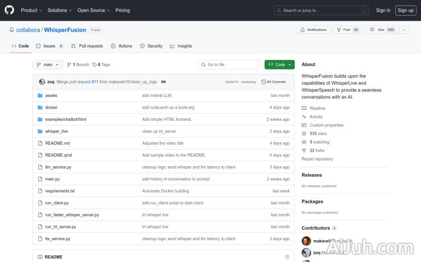Open the whisper_live folder
The image size is (421, 262).
click(x=56, y=132)
